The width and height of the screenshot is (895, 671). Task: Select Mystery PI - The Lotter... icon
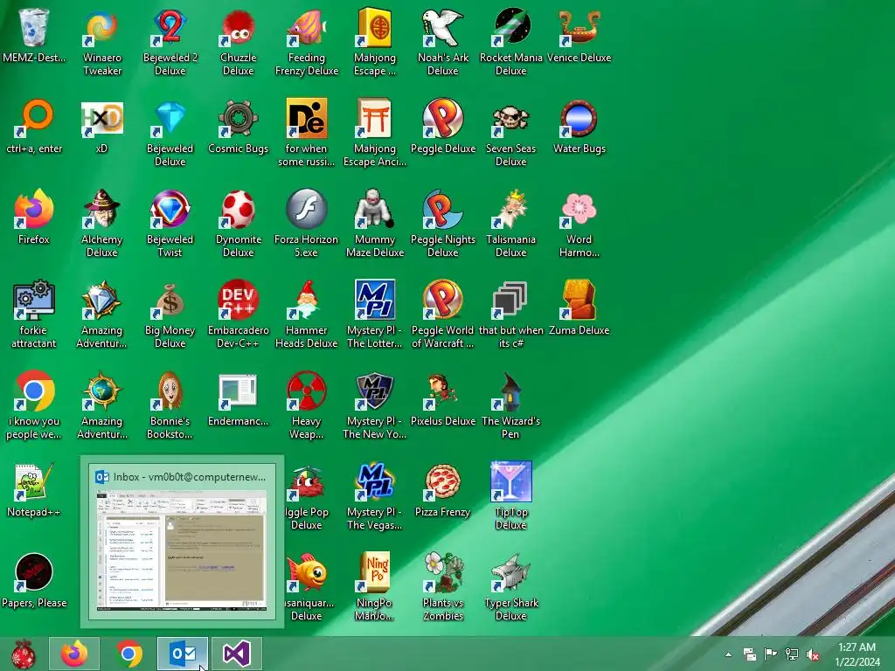click(x=374, y=300)
